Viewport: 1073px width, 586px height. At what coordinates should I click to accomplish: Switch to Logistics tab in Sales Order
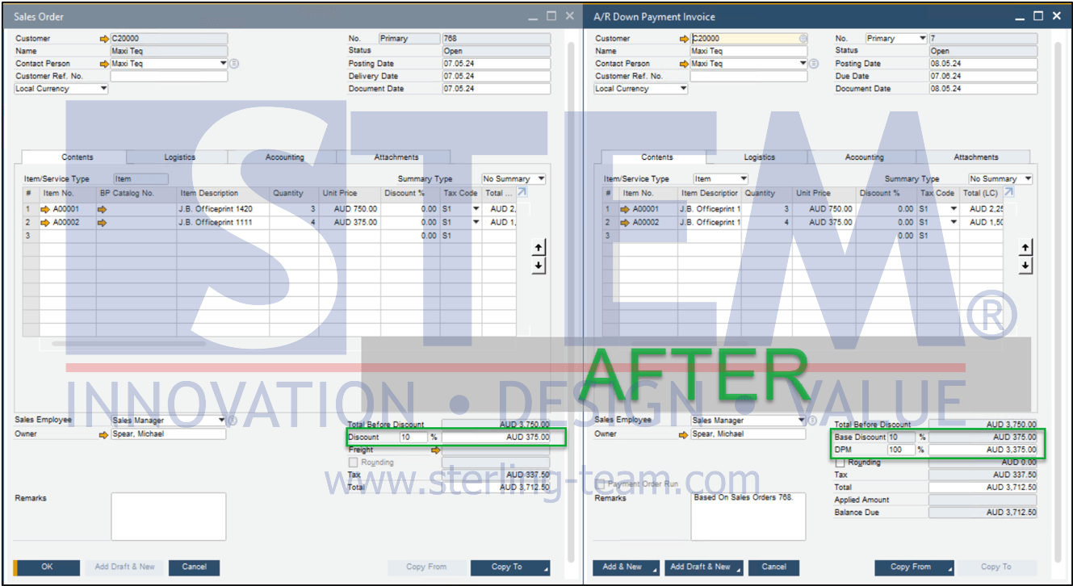coord(179,157)
